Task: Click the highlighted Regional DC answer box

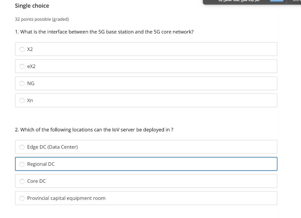Action: tap(146, 164)
